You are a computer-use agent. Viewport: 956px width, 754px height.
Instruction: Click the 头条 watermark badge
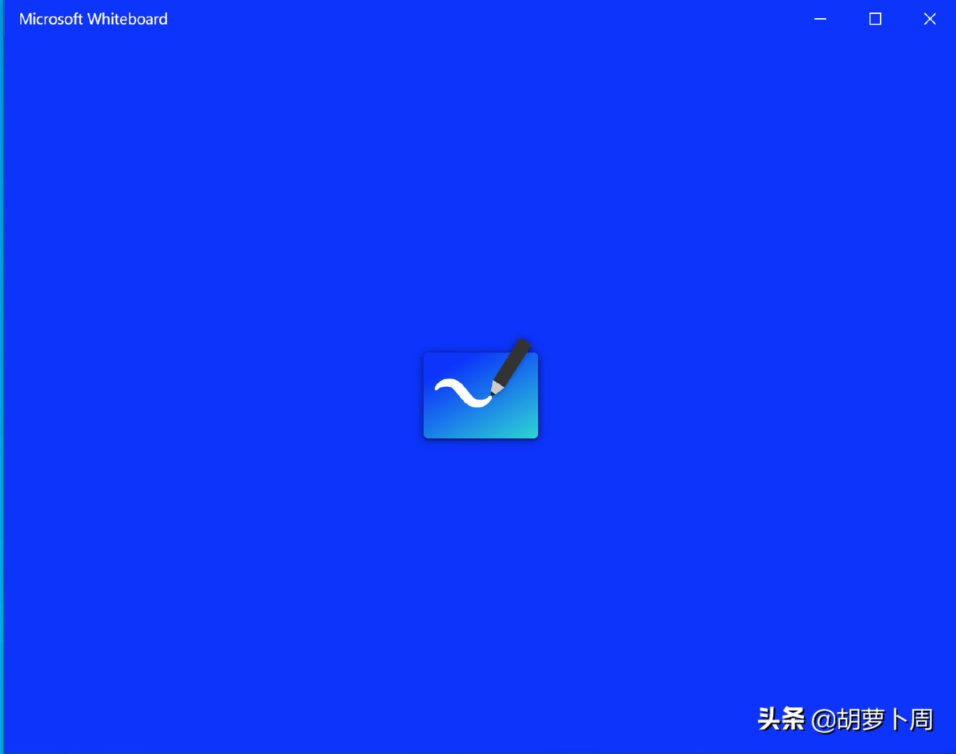[782, 720]
